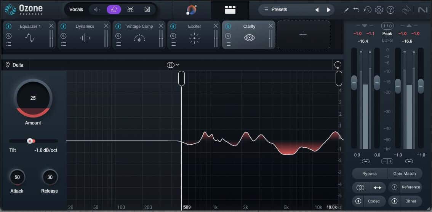Image resolution: width=432 pixels, height=212 pixels.
Task: Go to the next preset
Action: (329, 10)
